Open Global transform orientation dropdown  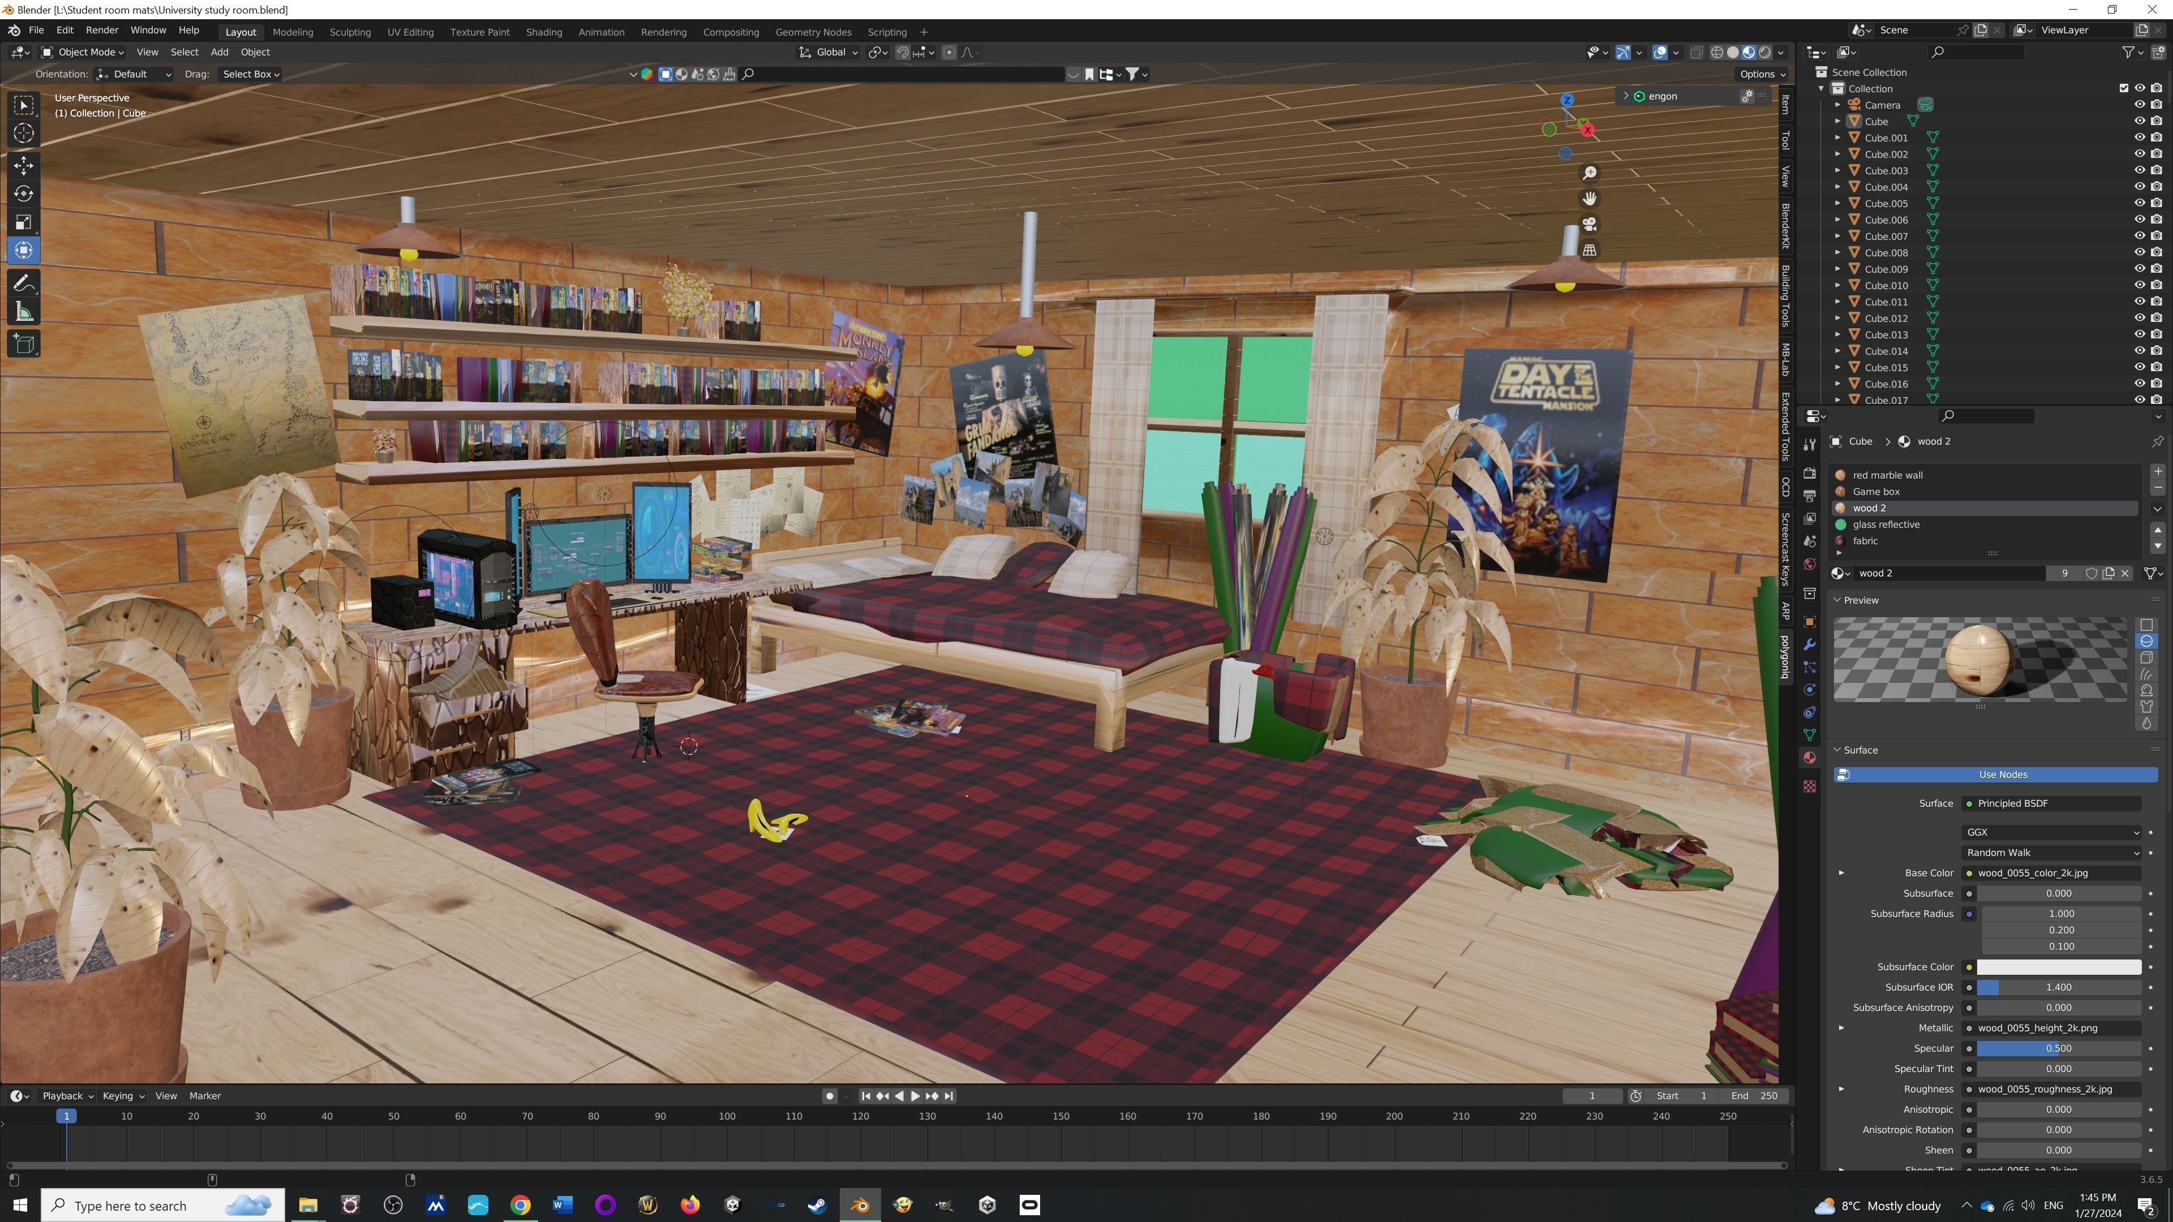pyautogui.click(x=828, y=52)
